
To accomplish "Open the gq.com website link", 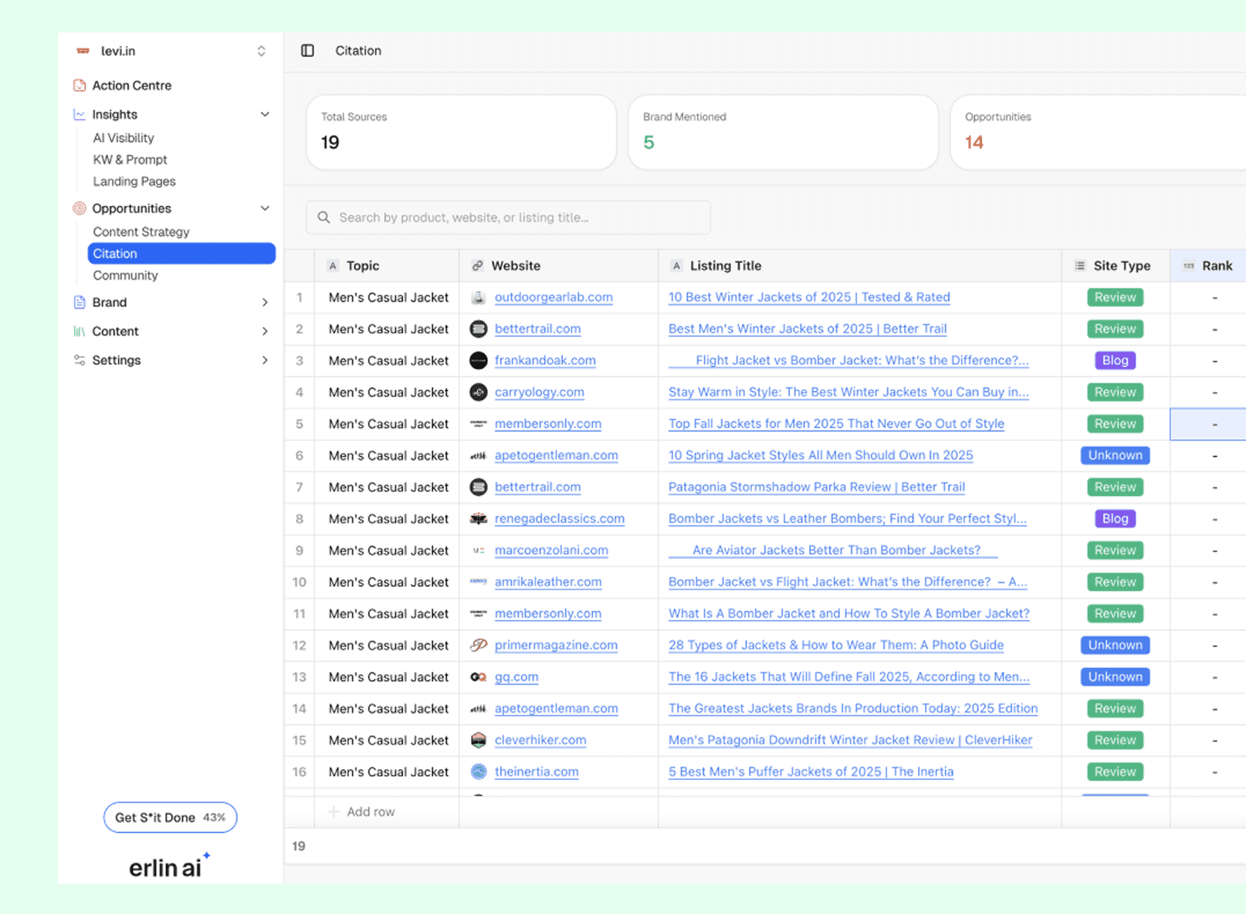I will (x=516, y=677).
